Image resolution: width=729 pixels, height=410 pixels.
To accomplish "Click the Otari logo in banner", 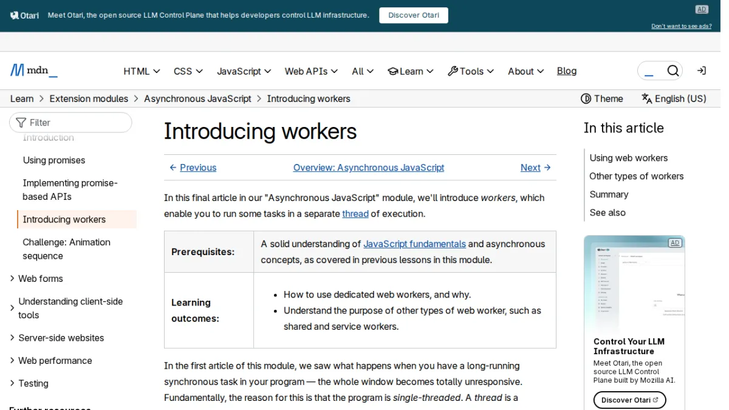I will click(25, 15).
